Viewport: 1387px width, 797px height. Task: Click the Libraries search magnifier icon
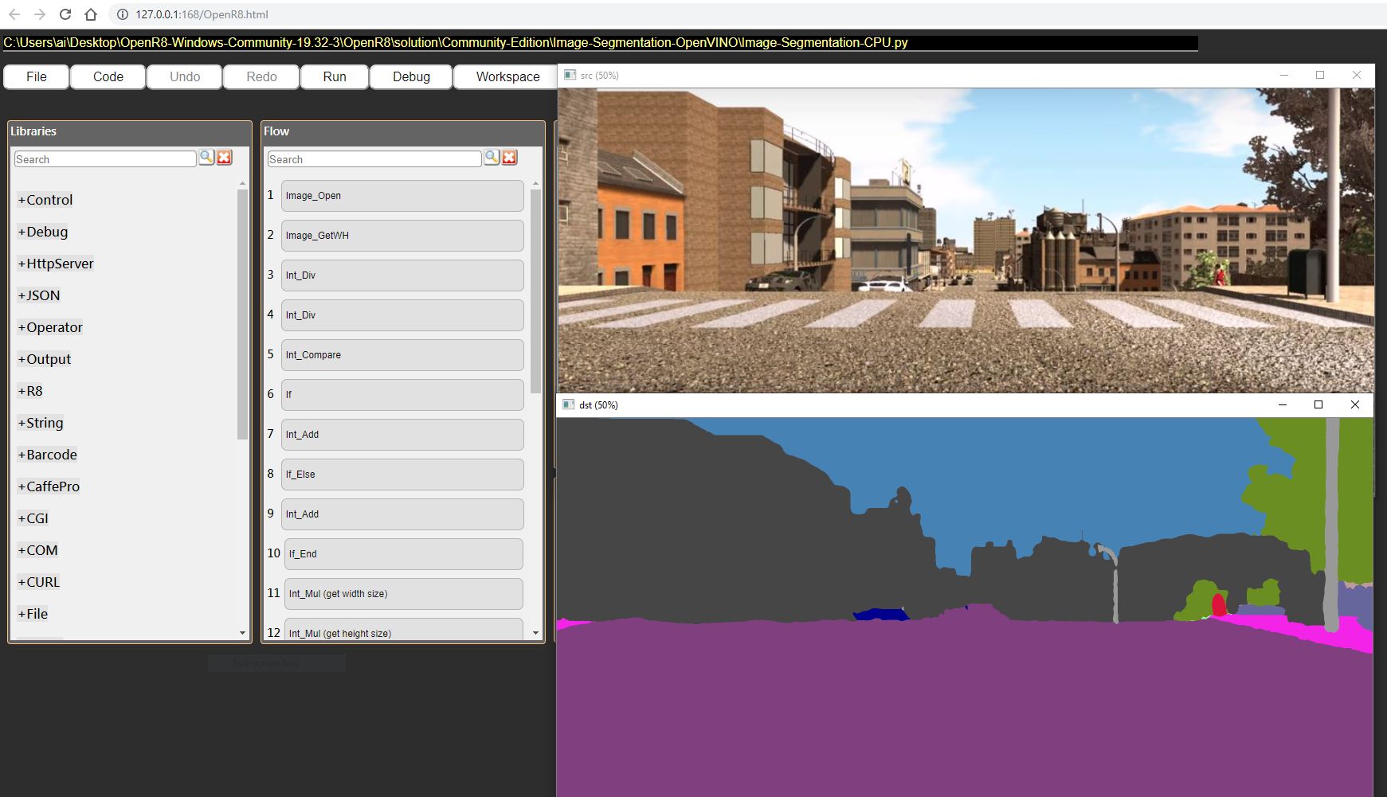click(206, 158)
